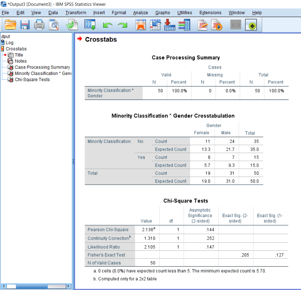Select the Go to Data toolbar icon
The height and width of the screenshot is (290, 301).
click(x=90, y=25)
